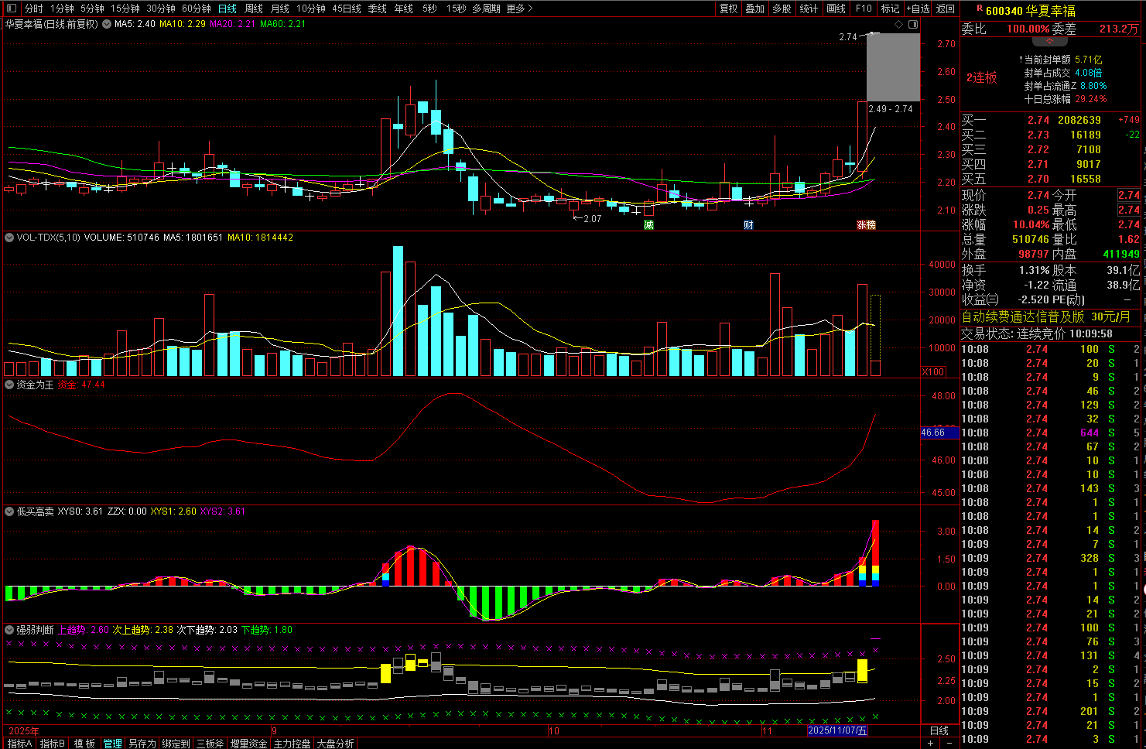Click the 2025/11/07/五 date marker
This screenshot has height=749, width=1146.
[x=837, y=730]
